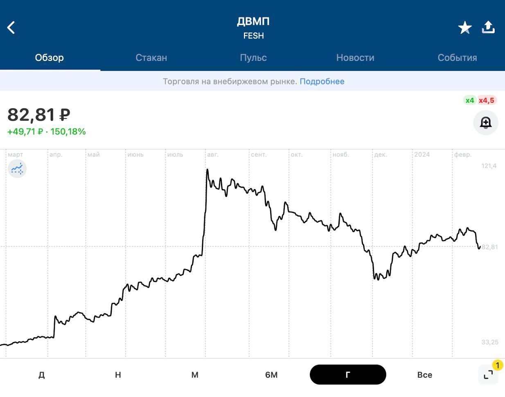The height and width of the screenshot is (397, 505).
Task: Select the Обзор tab
Action: click(x=49, y=58)
